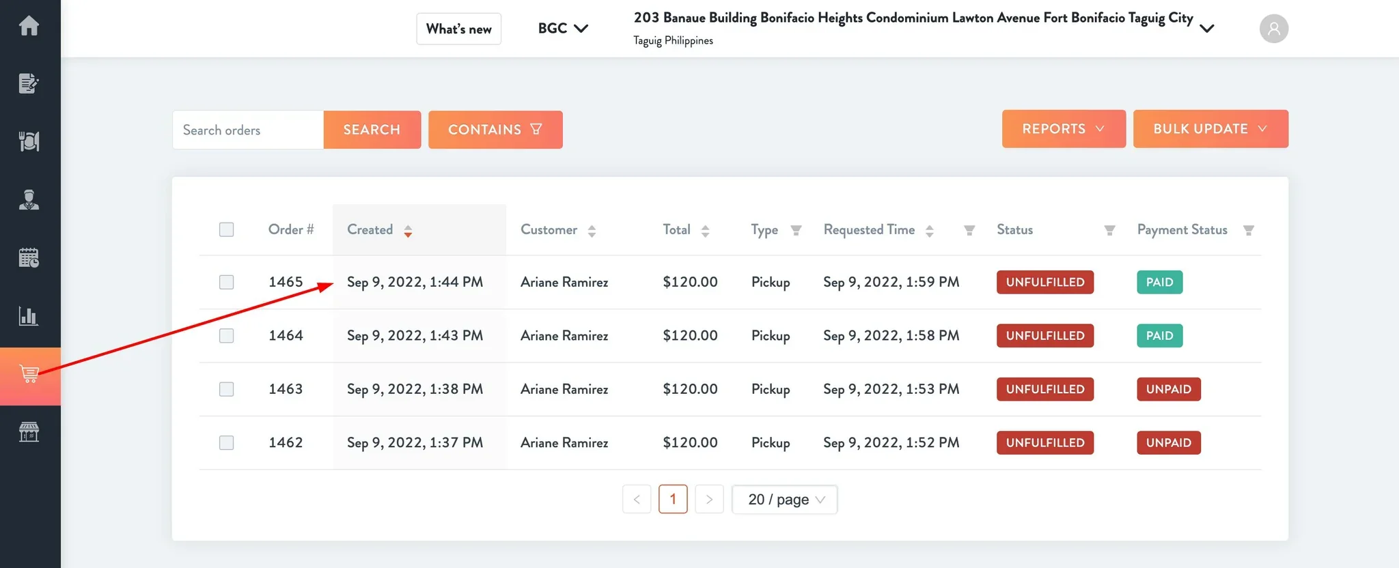Screen dimensions: 1399x568
Task: Open the shopping cart orders icon
Action: coord(29,374)
